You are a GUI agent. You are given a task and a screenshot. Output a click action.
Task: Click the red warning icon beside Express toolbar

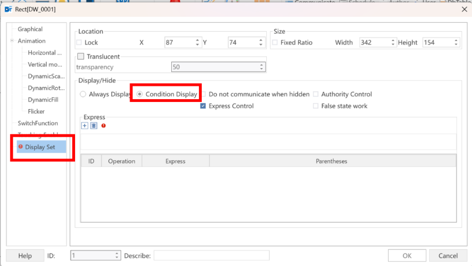click(103, 126)
